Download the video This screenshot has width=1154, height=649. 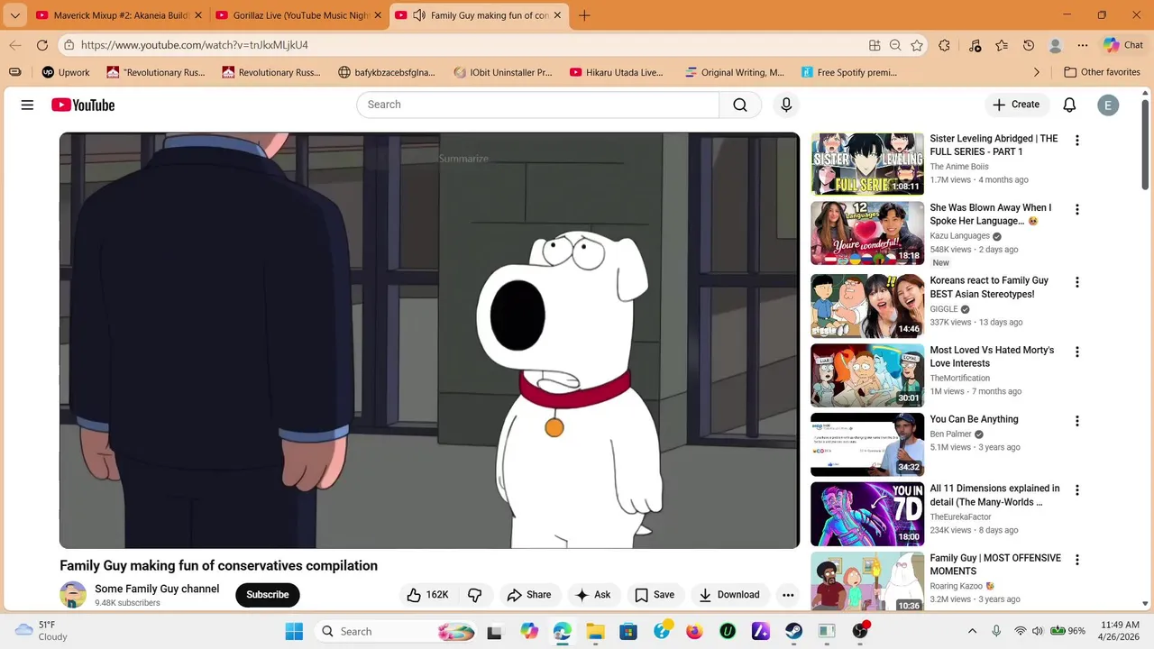(x=729, y=595)
